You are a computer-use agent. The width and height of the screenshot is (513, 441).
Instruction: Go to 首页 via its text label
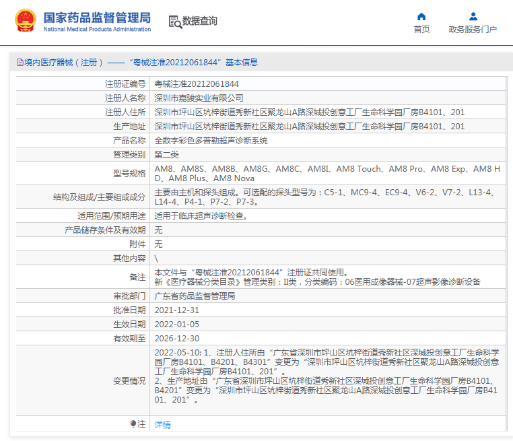[x=421, y=30]
